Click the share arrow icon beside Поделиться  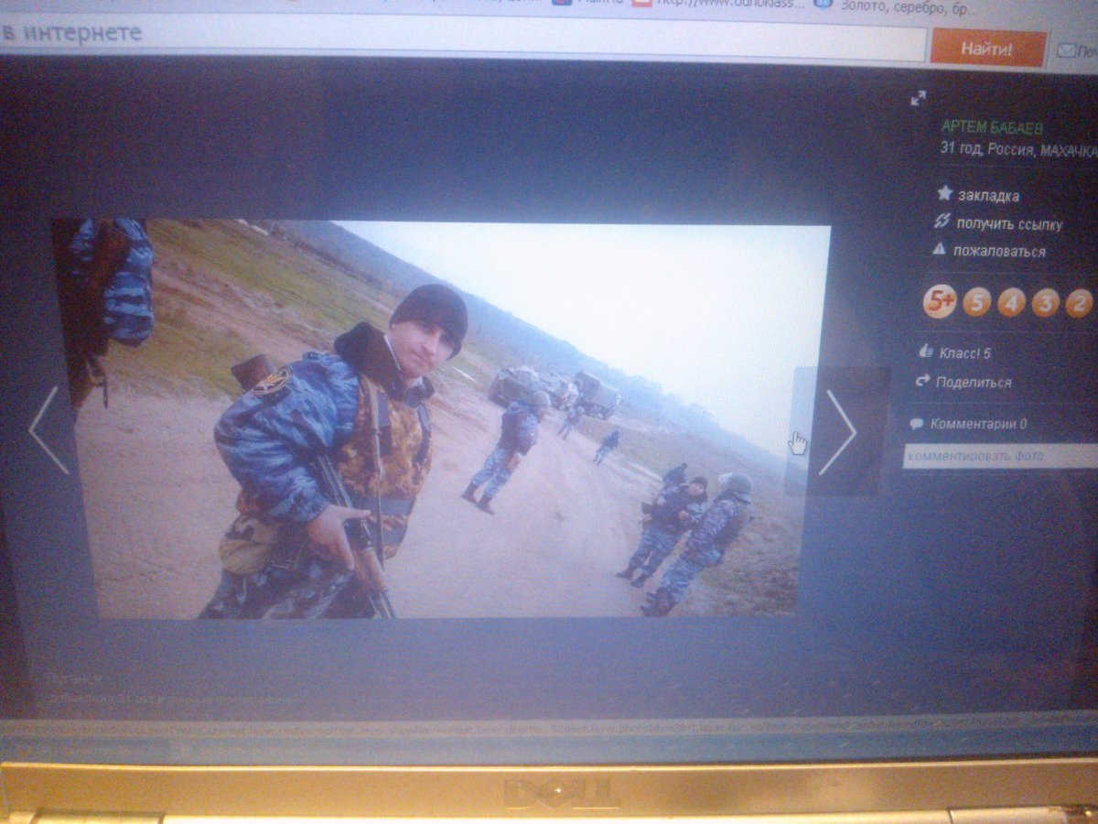pyautogui.click(x=922, y=381)
